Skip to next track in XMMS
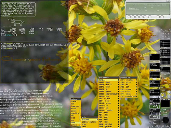The height and width of the screenshot is (128, 171). click(145, 17)
